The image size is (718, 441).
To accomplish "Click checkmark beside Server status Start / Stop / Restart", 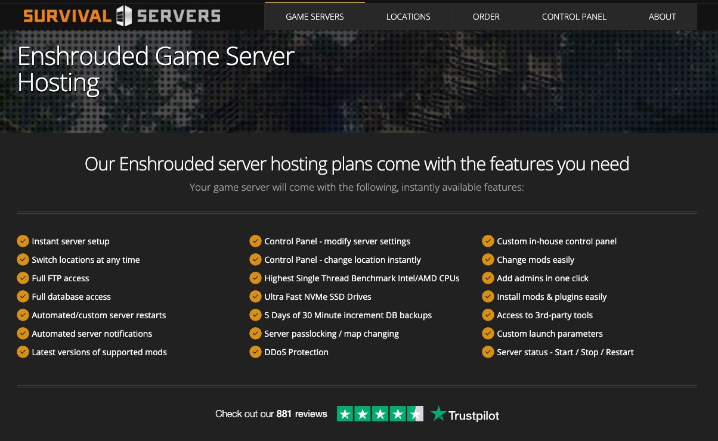I will click(488, 352).
